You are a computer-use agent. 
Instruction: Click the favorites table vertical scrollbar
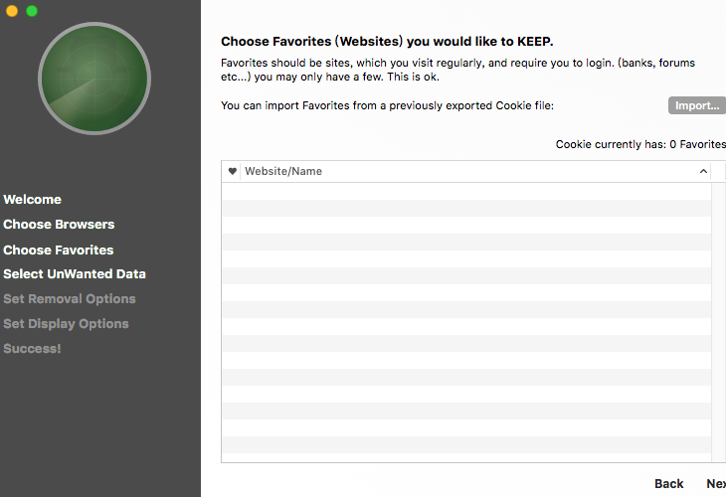pos(719,322)
